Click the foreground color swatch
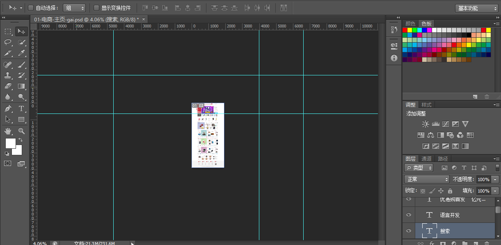Viewport: 501px width, 245px height. 10,143
